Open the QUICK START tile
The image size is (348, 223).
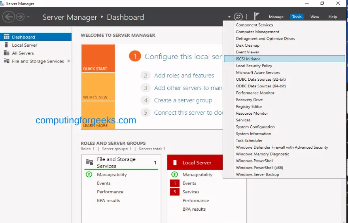[x=98, y=59]
